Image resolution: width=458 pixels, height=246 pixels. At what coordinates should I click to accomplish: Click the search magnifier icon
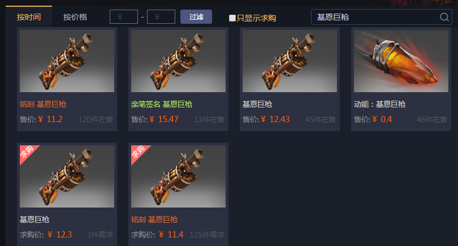[444, 17]
